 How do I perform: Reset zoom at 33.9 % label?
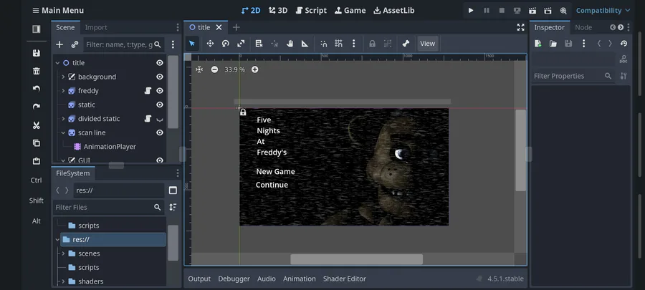pos(234,69)
